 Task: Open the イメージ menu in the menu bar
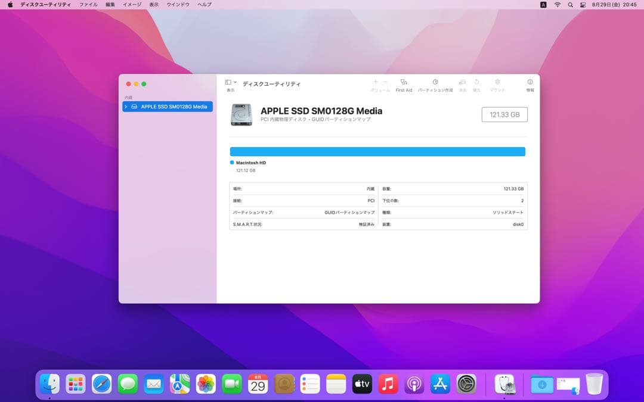(131, 4)
